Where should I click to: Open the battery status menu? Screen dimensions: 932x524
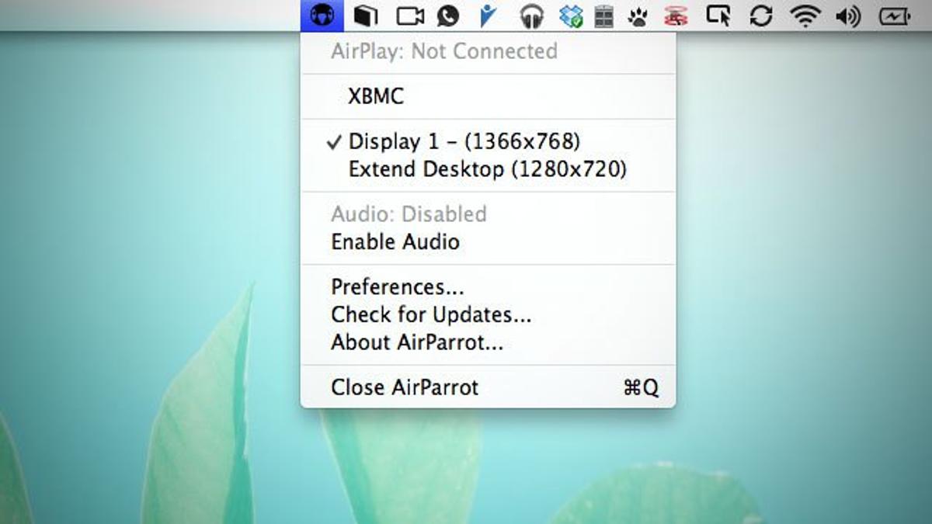coord(894,16)
